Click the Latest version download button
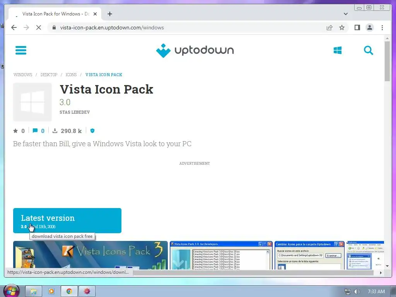Screen dimensions: 396x297 click(67, 220)
